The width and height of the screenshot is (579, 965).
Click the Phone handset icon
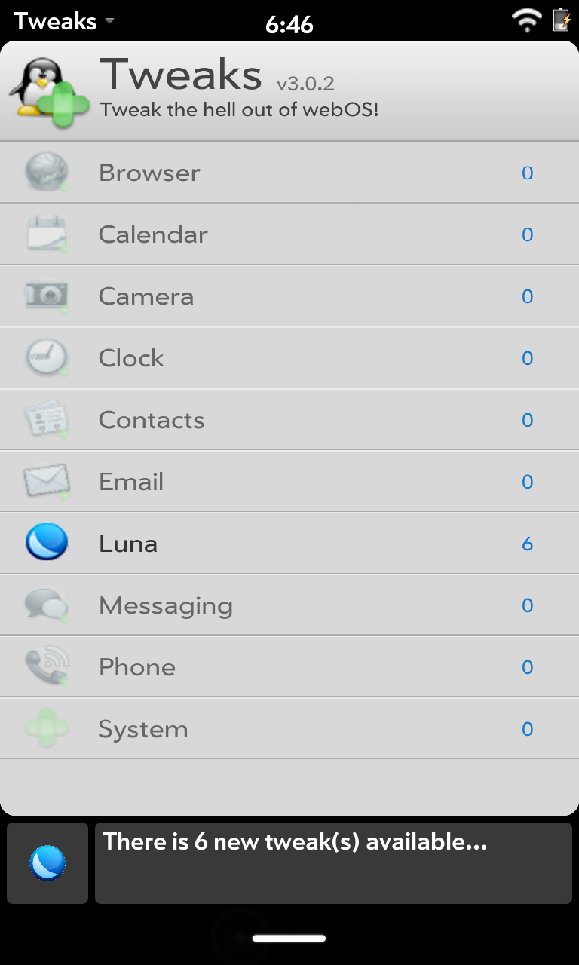(47, 667)
